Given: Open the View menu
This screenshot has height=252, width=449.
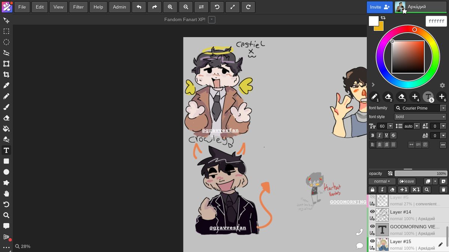Looking at the screenshot, I should click(x=58, y=7).
